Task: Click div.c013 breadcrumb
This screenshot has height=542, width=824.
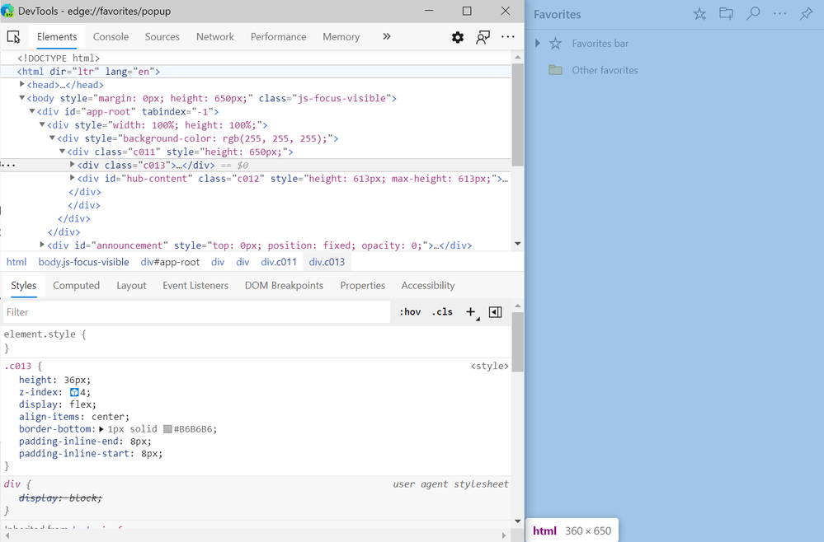Action: click(327, 262)
